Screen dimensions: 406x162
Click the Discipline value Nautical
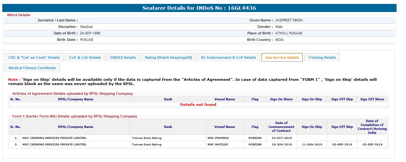(x=86, y=27)
